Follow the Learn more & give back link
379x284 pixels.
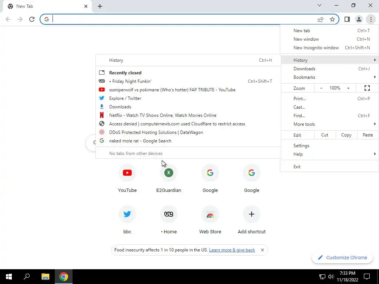[x=232, y=250]
